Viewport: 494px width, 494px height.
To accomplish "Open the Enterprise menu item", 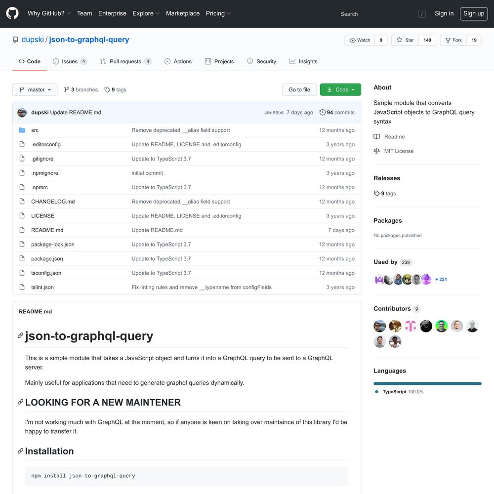I will pyautogui.click(x=112, y=13).
